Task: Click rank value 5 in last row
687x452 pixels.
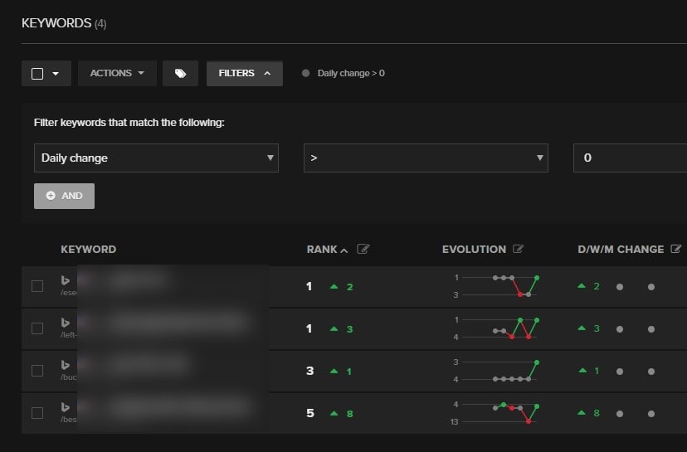Action: click(310, 413)
